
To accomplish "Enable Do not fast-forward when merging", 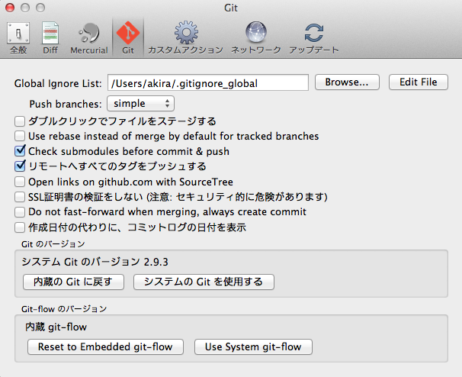I will [x=20, y=212].
